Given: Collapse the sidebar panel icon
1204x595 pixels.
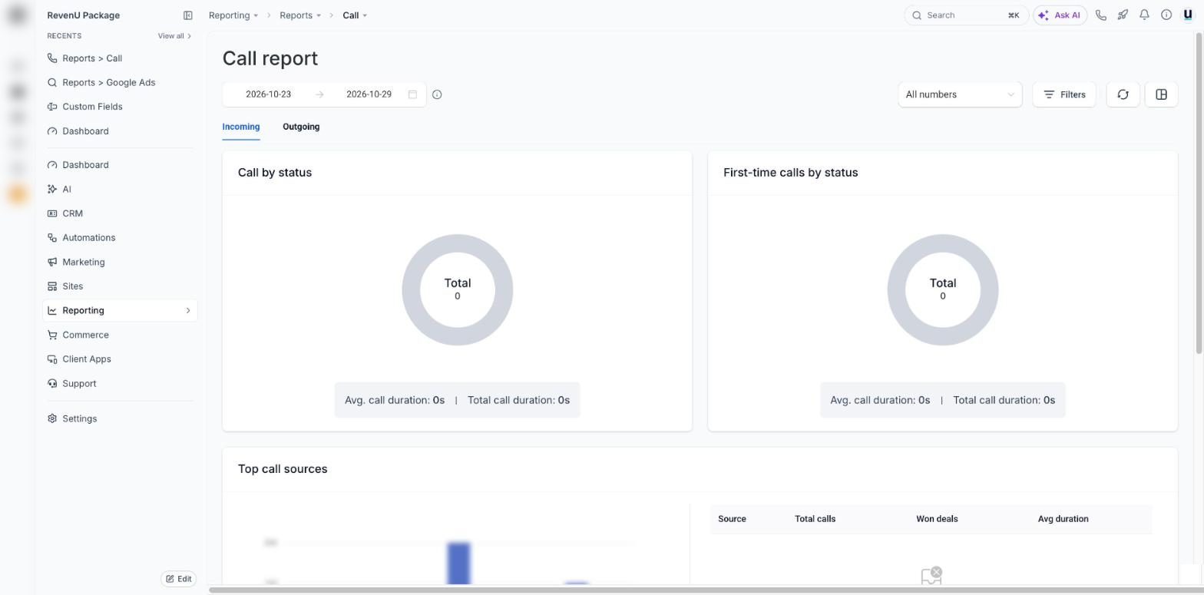Looking at the screenshot, I should 187,15.
